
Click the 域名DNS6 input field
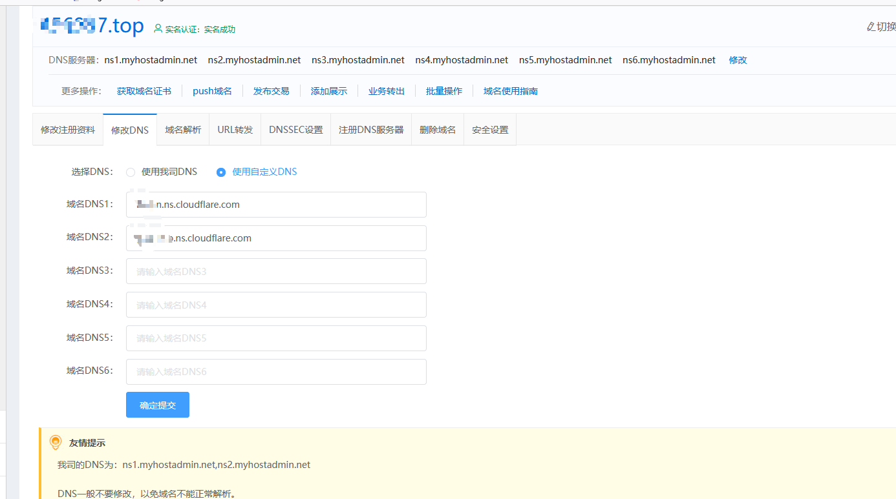(x=276, y=372)
